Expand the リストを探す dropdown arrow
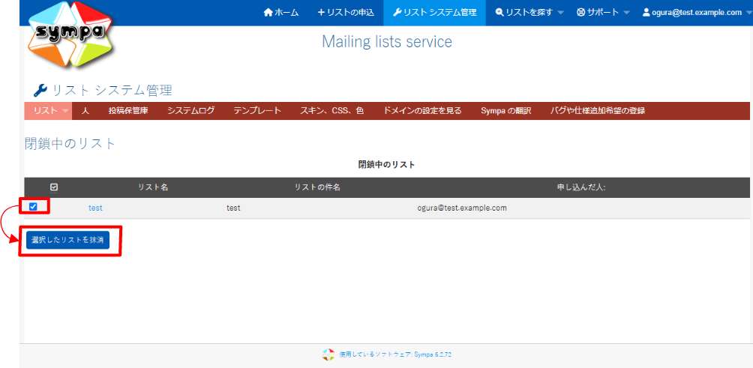Image resolution: width=753 pixels, height=368 pixels. 560,13
